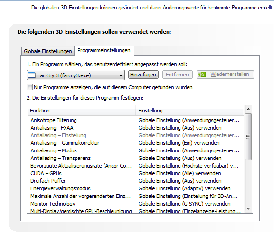Open the Aus setting for Antialiasing Transparenz
Viewport: 274px width, 234px height.
(180, 158)
